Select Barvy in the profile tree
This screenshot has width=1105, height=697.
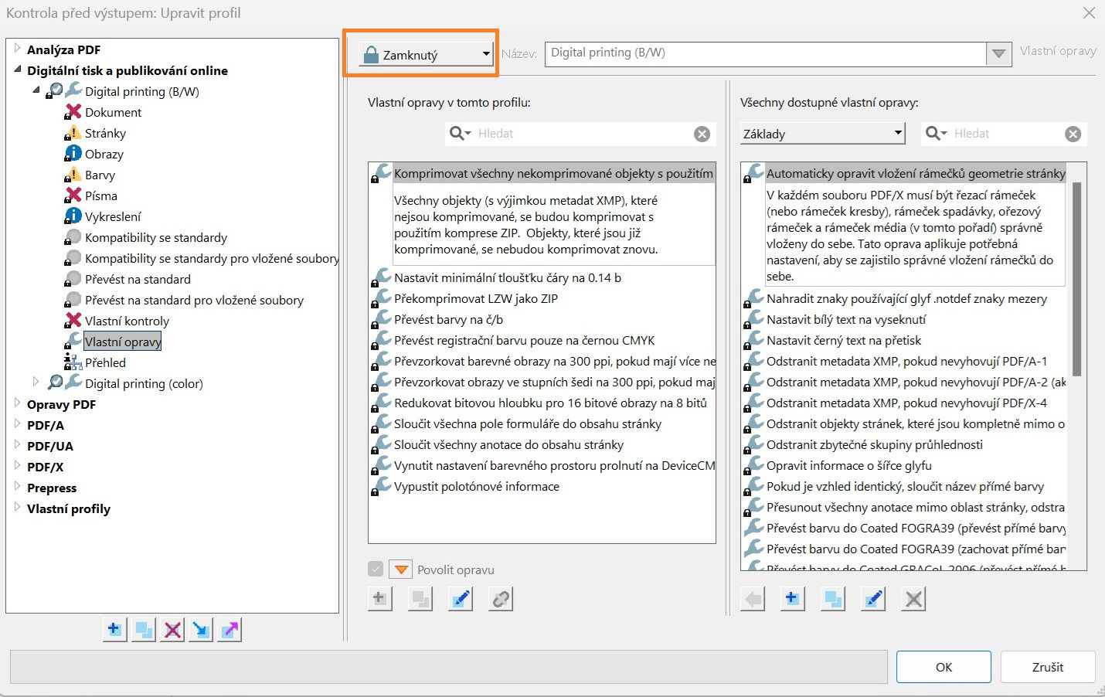point(100,175)
